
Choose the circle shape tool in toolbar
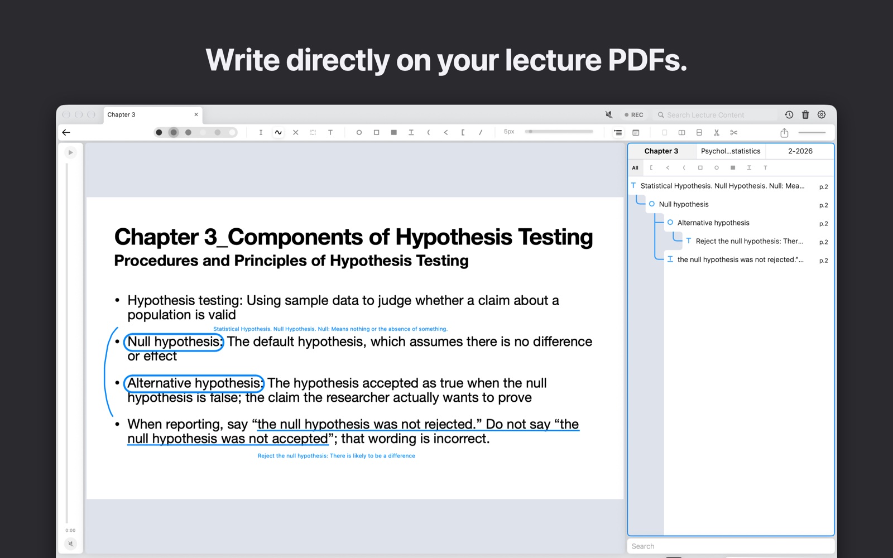(x=359, y=132)
